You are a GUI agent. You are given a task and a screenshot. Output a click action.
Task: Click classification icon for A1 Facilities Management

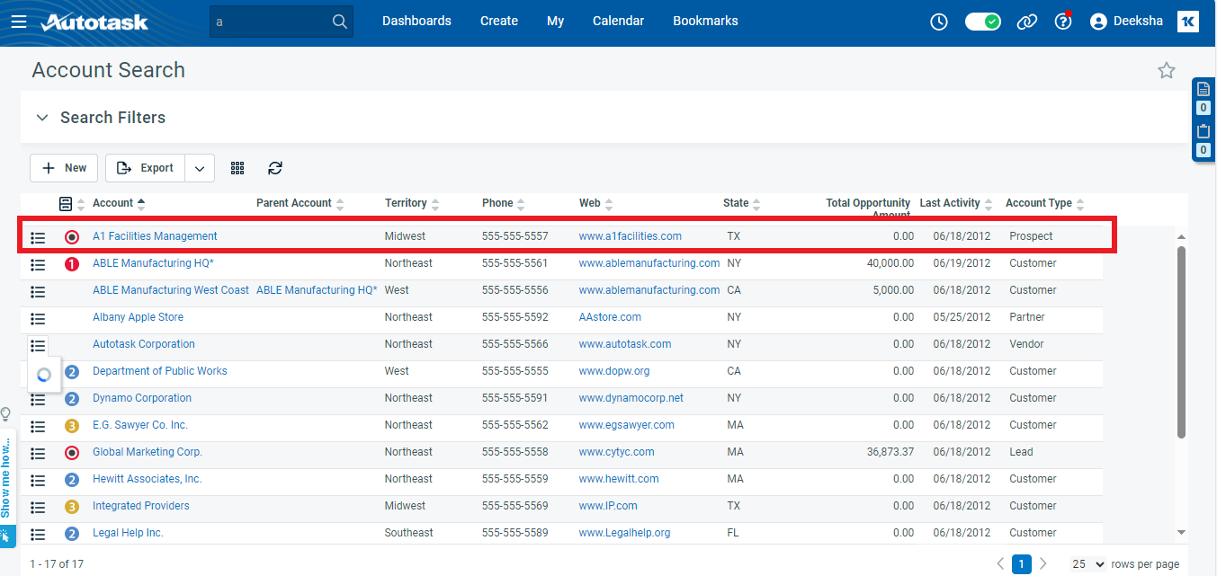(x=72, y=237)
